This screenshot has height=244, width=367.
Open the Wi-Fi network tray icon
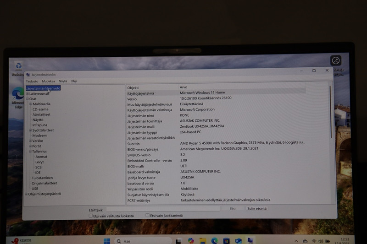314,241
